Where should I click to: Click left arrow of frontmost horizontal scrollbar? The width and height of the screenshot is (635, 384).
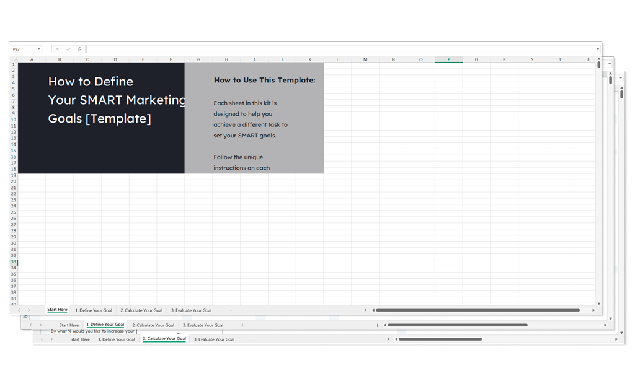373,310
